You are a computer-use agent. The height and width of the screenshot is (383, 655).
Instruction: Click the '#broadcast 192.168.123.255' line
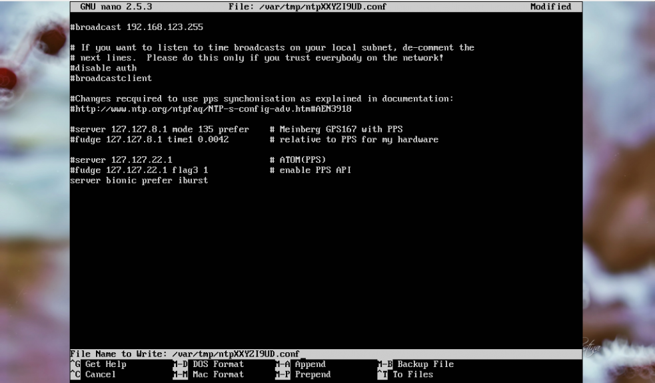pyautogui.click(x=137, y=27)
